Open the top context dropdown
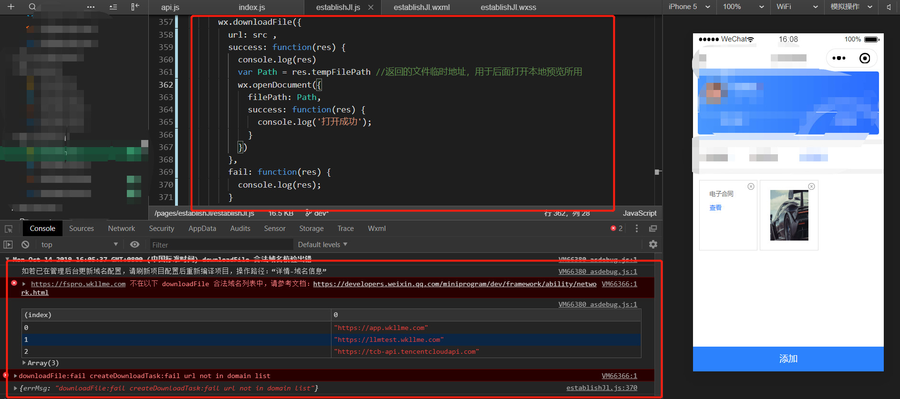 pyautogui.click(x=79, y=244)
